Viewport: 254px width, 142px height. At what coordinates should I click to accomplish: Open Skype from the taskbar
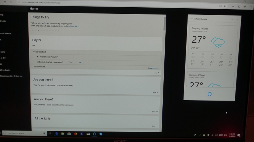click(x=101, y=134)
